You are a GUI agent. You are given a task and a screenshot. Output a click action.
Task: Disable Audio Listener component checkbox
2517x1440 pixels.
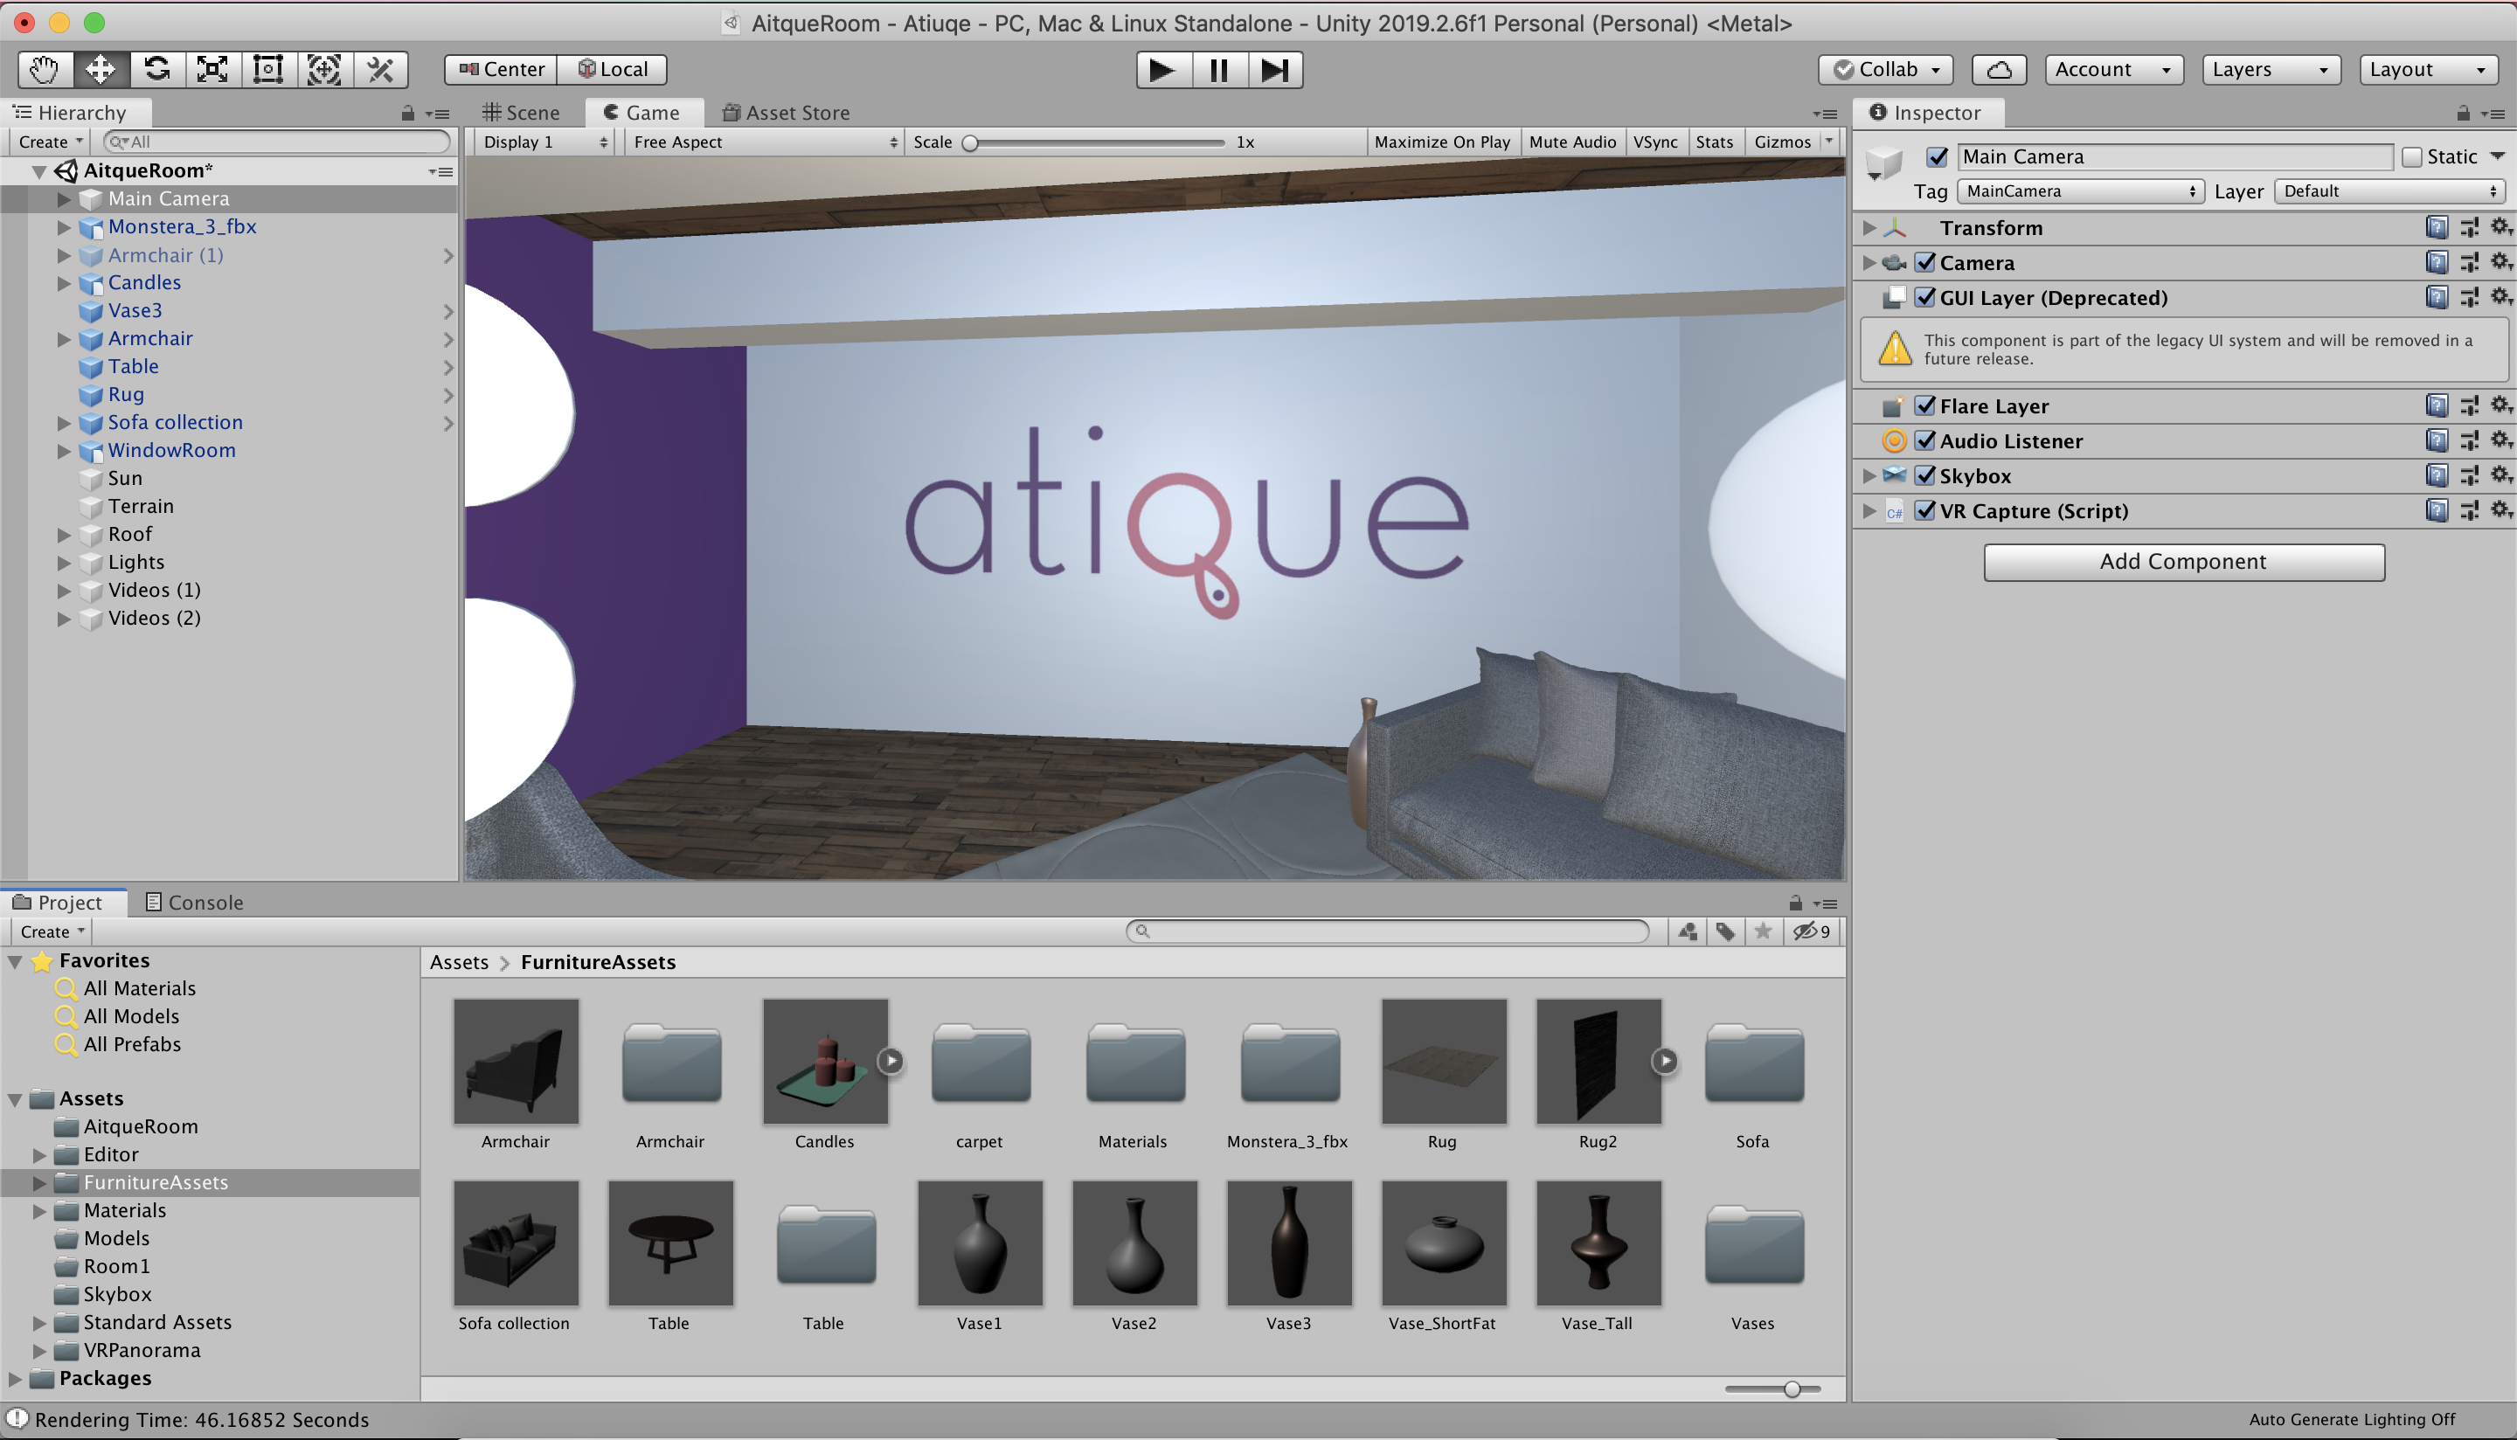point(1925,440)
